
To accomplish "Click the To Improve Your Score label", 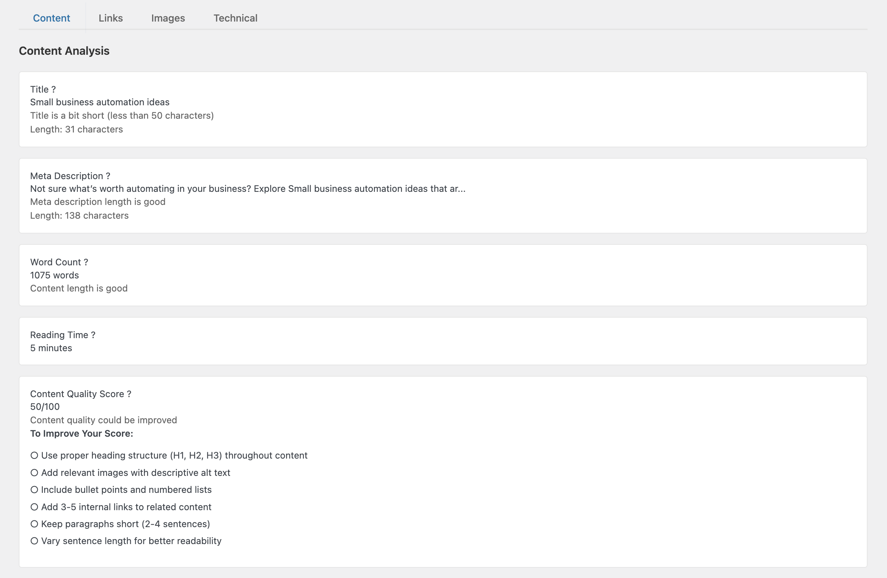I will 82,433.
